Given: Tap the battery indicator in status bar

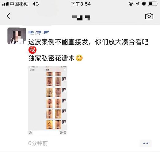Looking at the screenshot, I should click(153, 4).
